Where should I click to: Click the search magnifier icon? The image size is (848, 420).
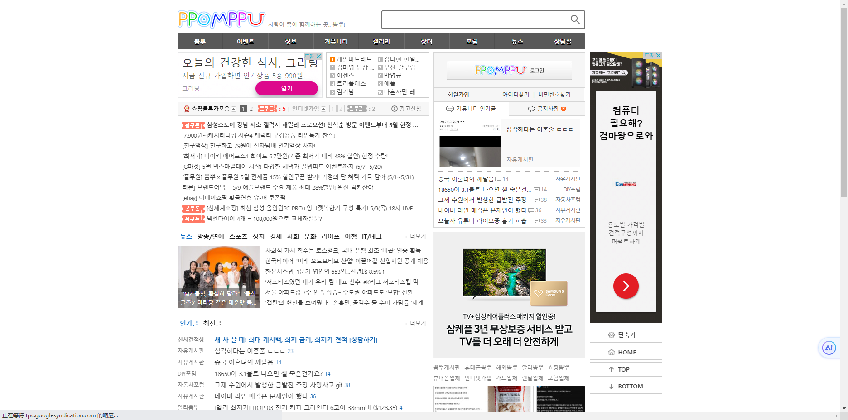pos(575,19)
